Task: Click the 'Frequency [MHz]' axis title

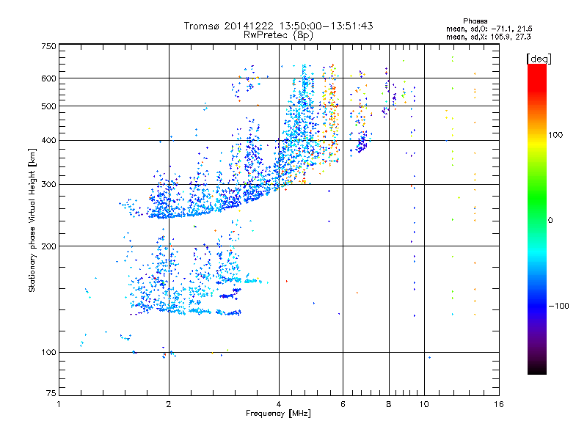Action: coord(278,414)
